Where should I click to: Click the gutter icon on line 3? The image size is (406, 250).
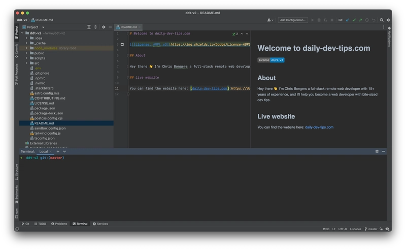point(122,44)
